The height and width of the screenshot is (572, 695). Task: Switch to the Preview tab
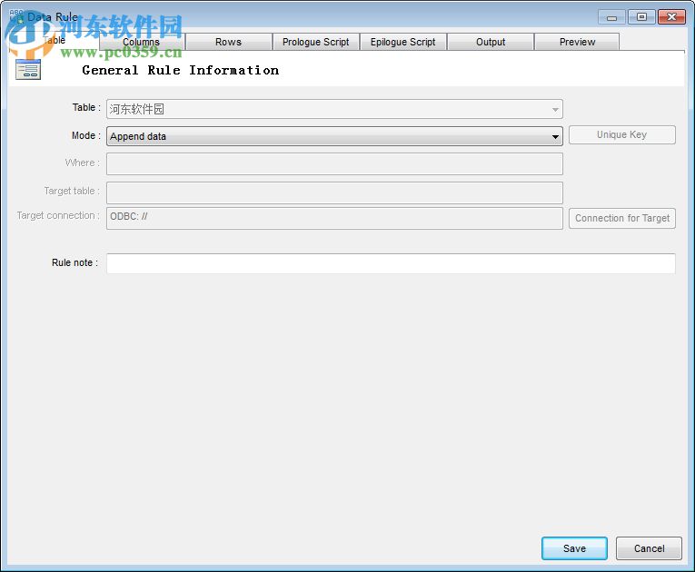(577, 42)
